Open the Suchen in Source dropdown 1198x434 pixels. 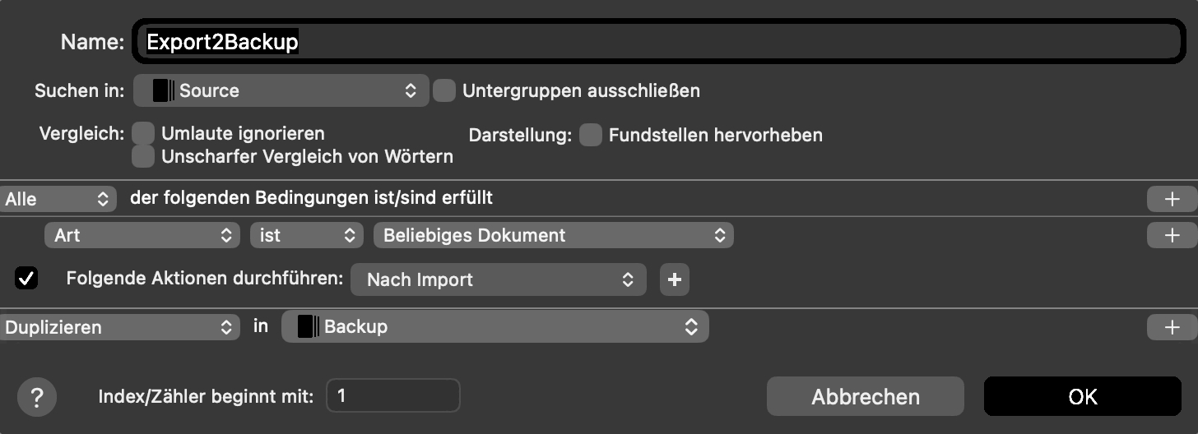click(281, 90)
